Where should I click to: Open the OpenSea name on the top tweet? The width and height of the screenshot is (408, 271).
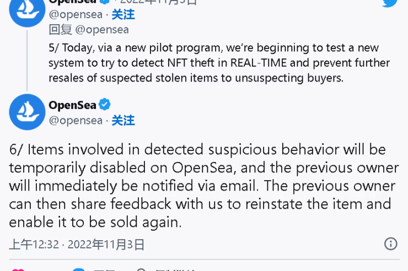tap(73, 2)
